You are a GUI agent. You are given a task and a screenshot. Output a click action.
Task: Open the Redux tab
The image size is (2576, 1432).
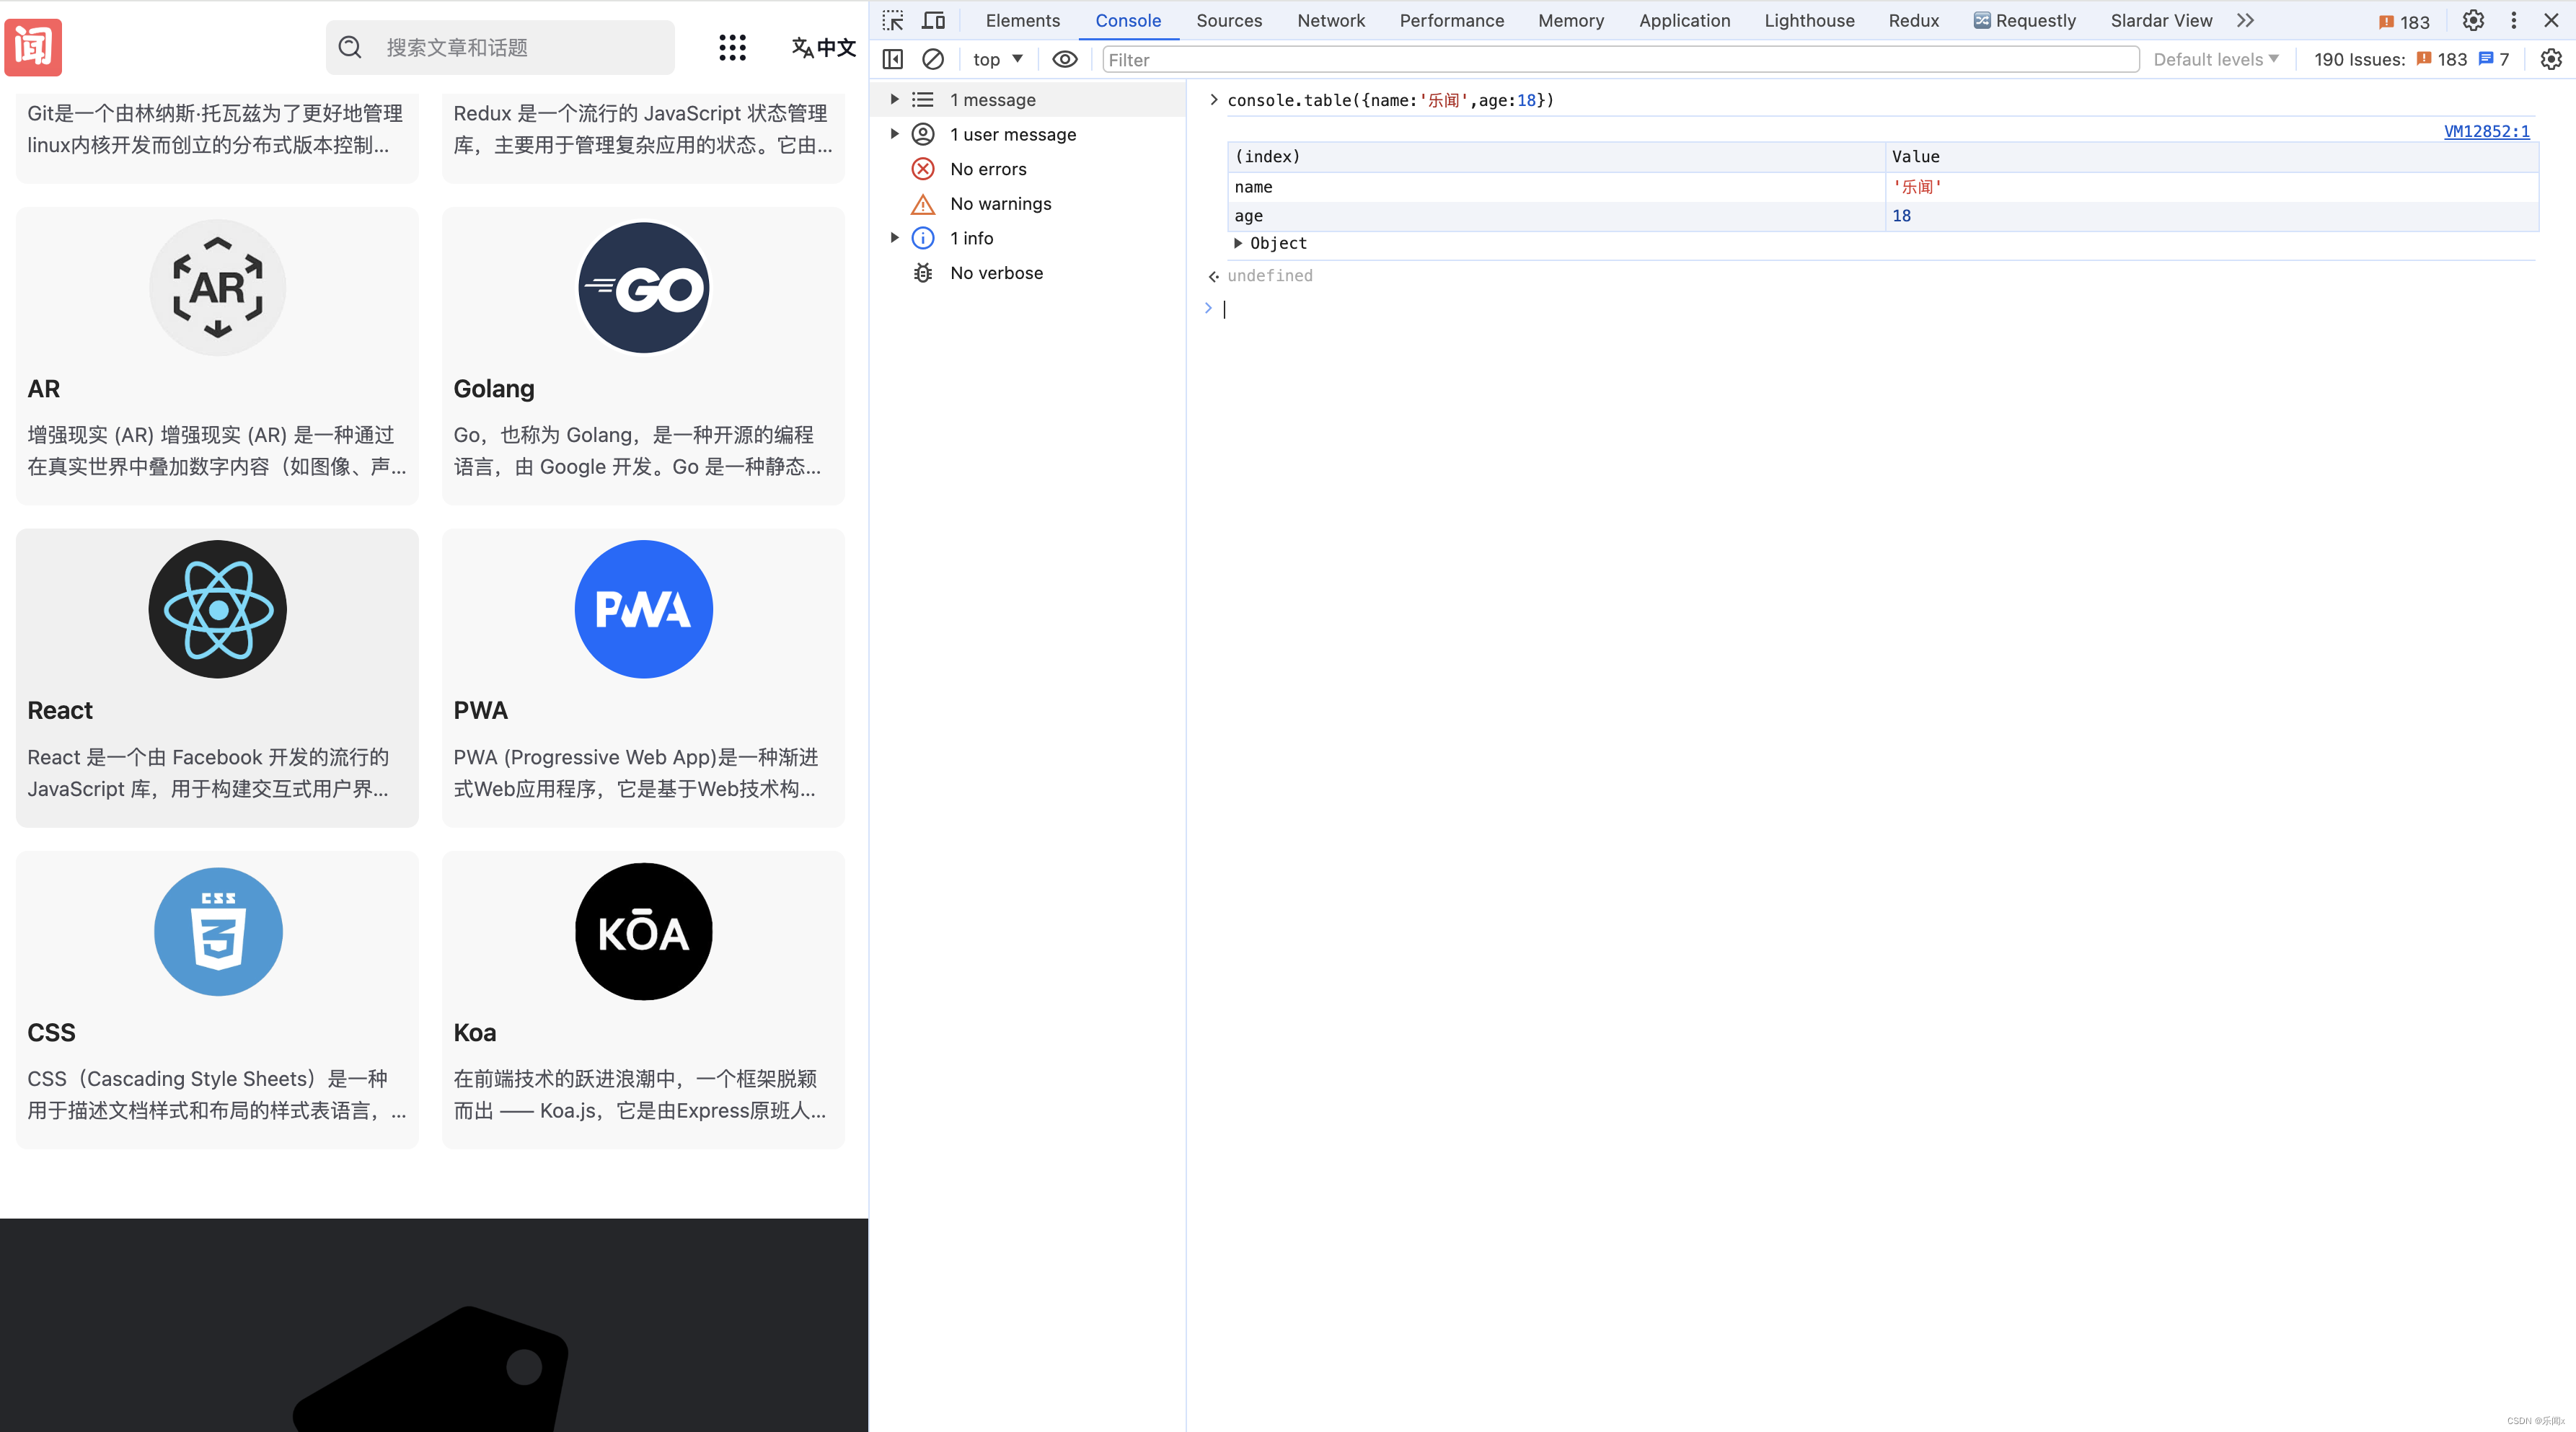pos(1913,20)
